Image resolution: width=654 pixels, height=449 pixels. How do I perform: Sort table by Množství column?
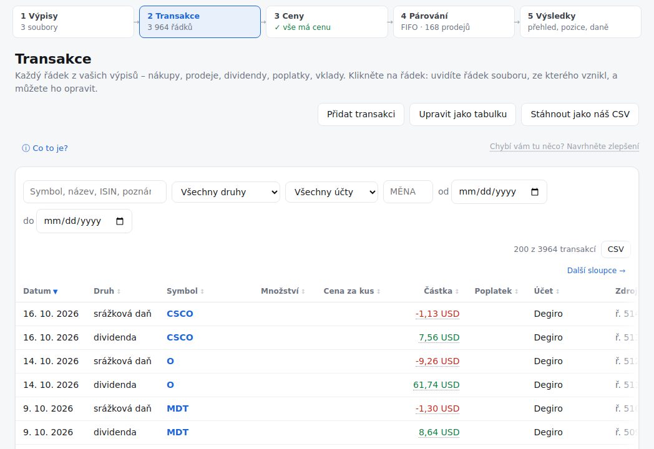[283, 291]
